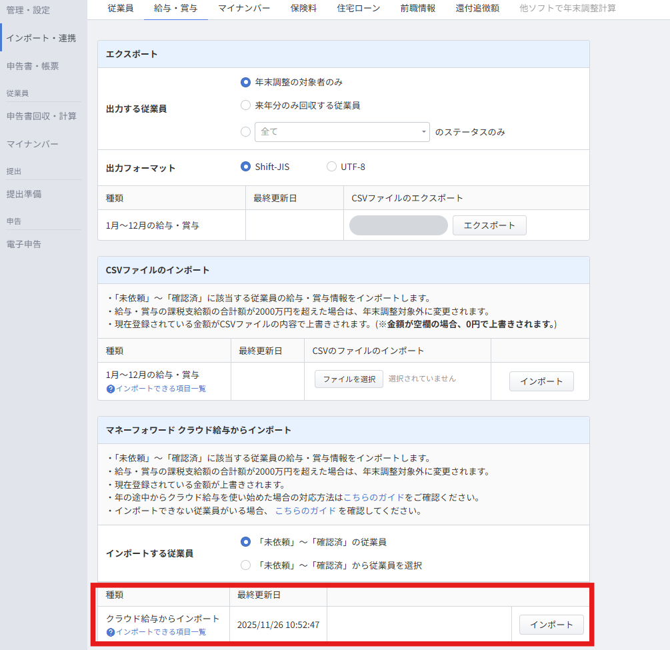Open 提出準備 from the sidebar
The image size is (670, 650).
[x=23, y=194]
